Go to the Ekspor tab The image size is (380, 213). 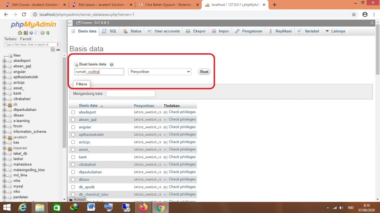(x=196, y=31)
